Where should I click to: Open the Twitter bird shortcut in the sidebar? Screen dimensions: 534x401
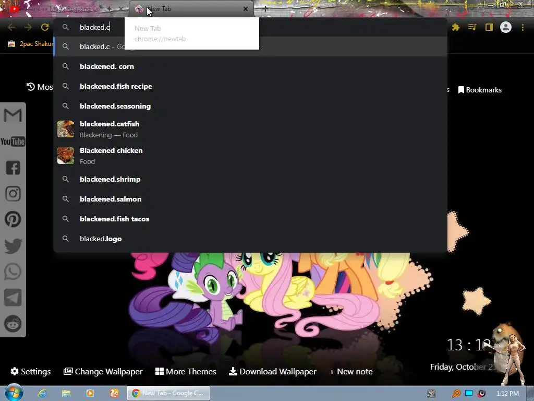[13, 246]
